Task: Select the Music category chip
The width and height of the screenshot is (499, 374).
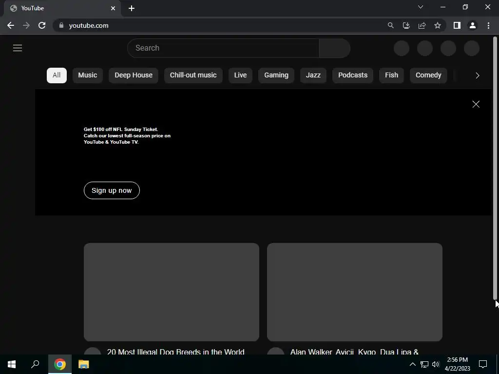Action: point(88,75)
